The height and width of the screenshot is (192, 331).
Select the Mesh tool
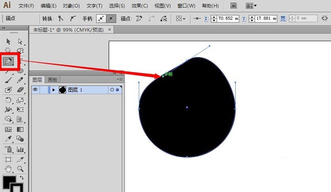(x=8, y=129)
